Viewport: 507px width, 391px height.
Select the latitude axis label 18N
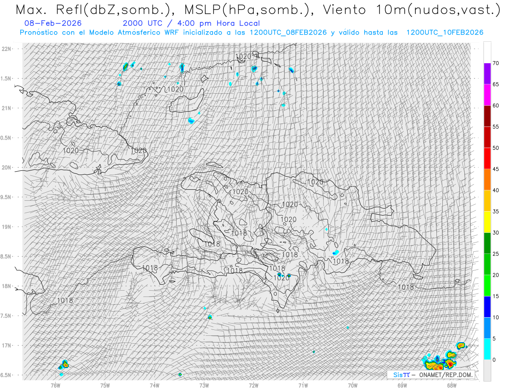pyautogui.click(x=7, y=286)
